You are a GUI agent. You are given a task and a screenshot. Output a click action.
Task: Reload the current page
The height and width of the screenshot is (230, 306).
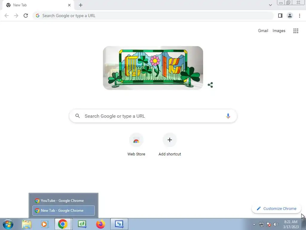26,16
